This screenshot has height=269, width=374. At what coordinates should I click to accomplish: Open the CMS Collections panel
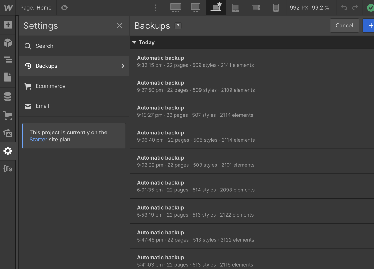(8, 97)
